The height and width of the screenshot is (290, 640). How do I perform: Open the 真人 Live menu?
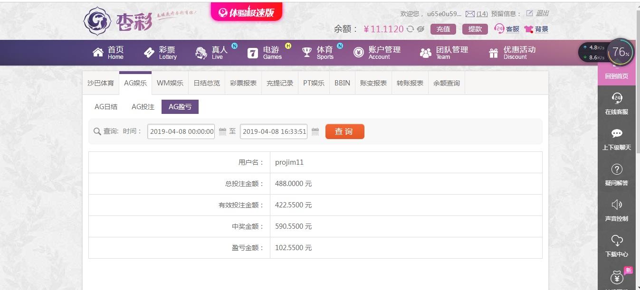(x=219, y=52)
